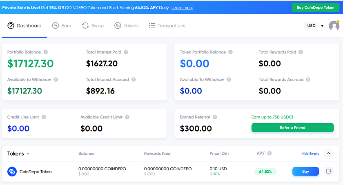
Task: Go to the Swap tab
Action: tap(93, 26)
